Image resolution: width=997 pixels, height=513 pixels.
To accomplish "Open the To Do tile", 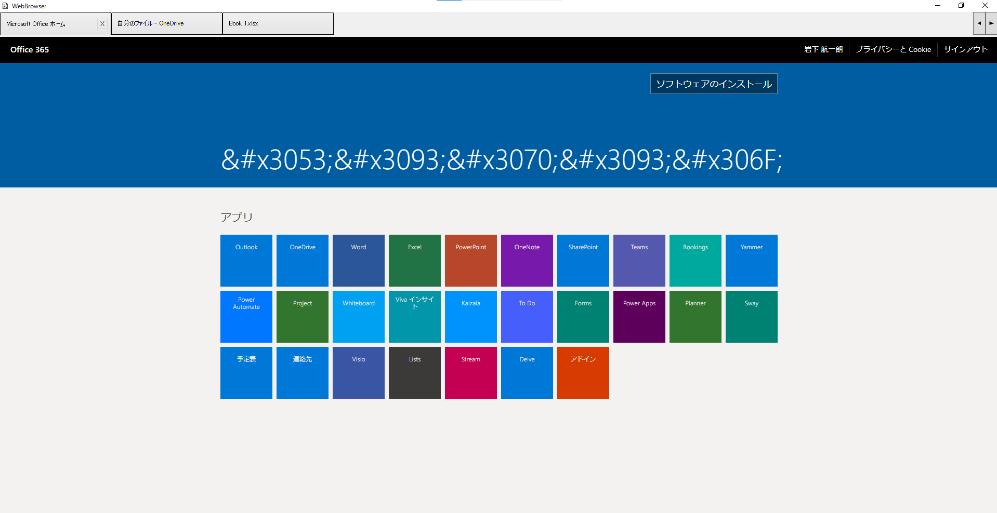I will tap(527, 317).
